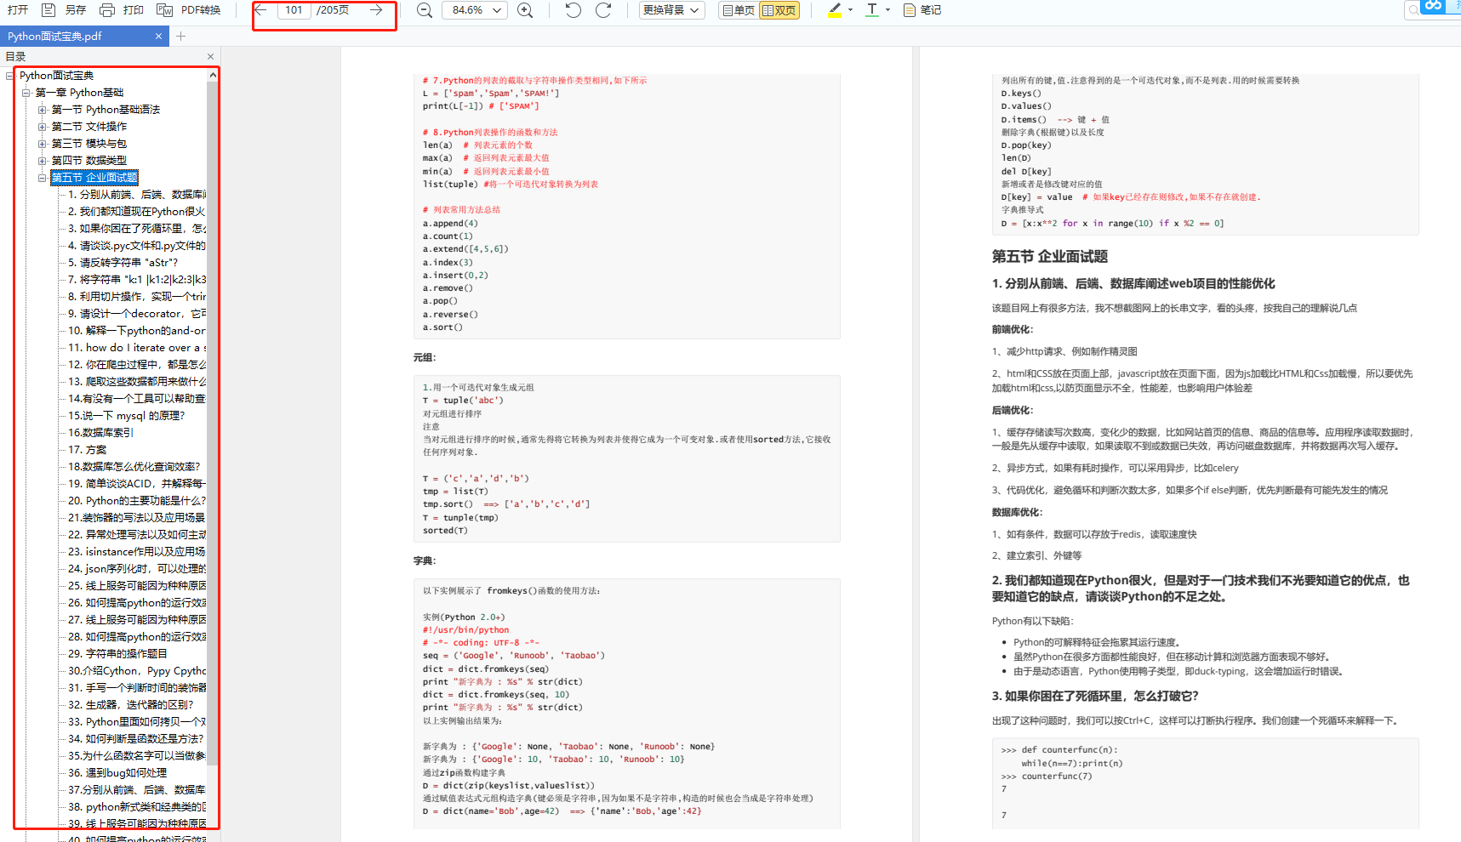Viewport: 1461px width, 842px height.
Task: Open the highlighter color dropdown
Action: pos(850,9)
